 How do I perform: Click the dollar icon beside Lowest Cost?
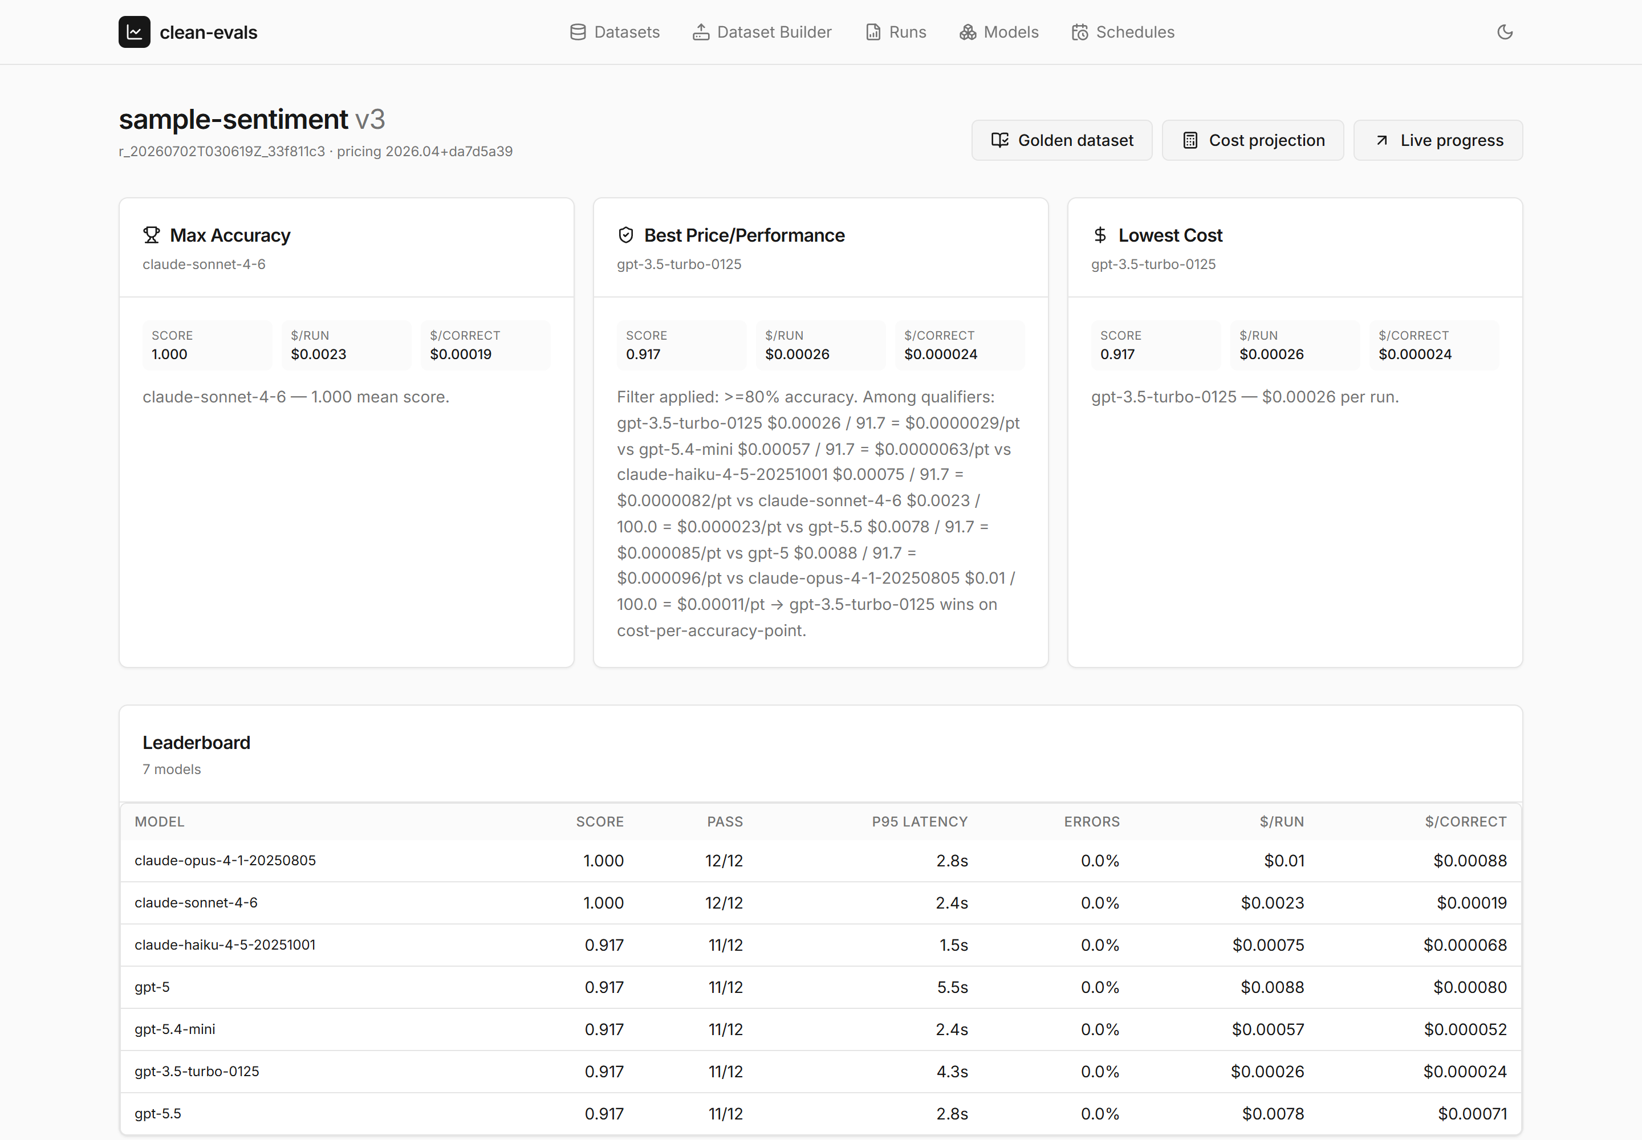(x=1100, y=235)
